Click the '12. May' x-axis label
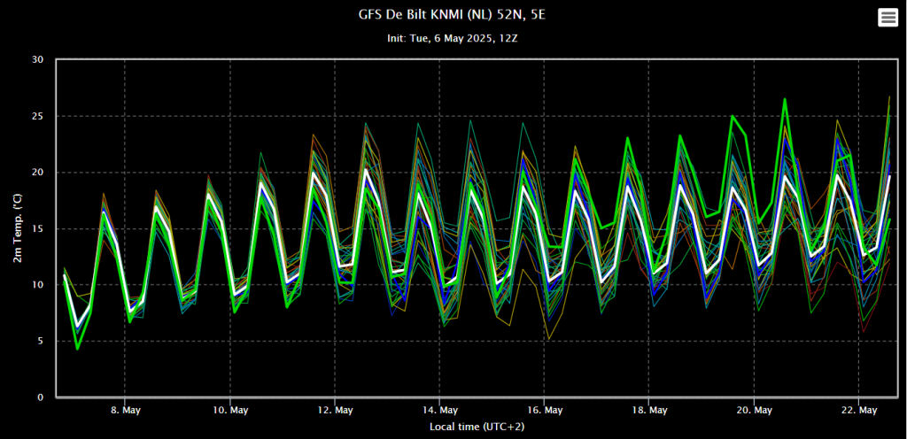 pos(335,410)
